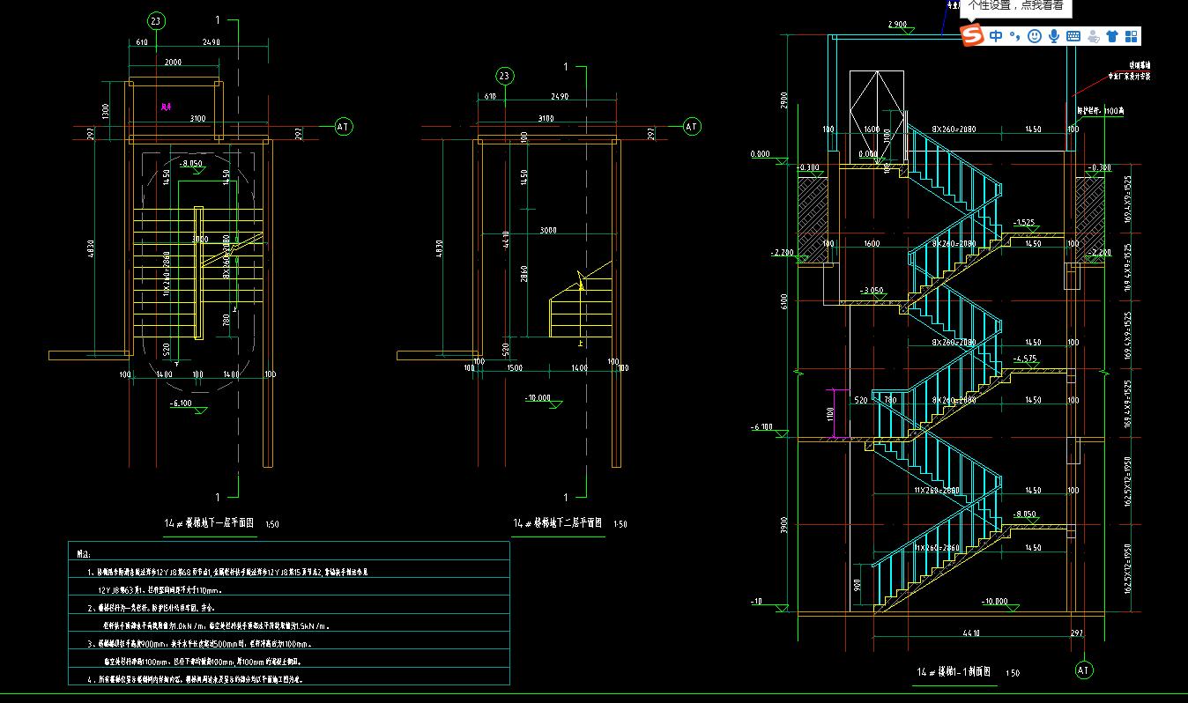Click the Sogou input method logo
The image size is (1188, 703).
click(971, 36)
